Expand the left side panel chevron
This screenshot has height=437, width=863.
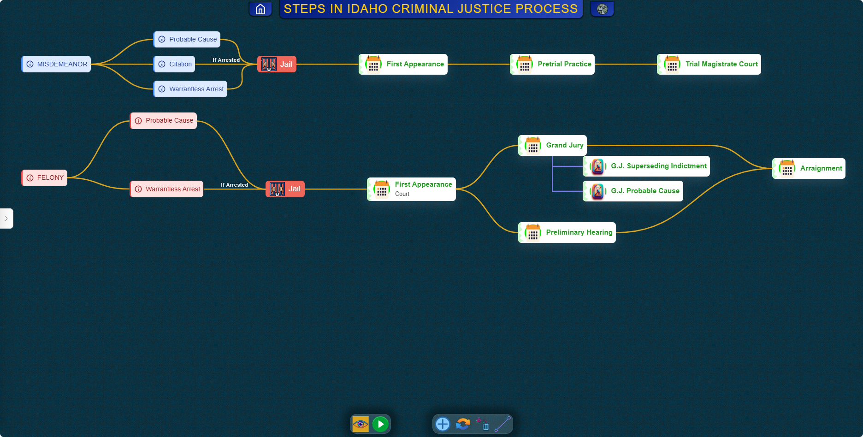click(6, 218)
